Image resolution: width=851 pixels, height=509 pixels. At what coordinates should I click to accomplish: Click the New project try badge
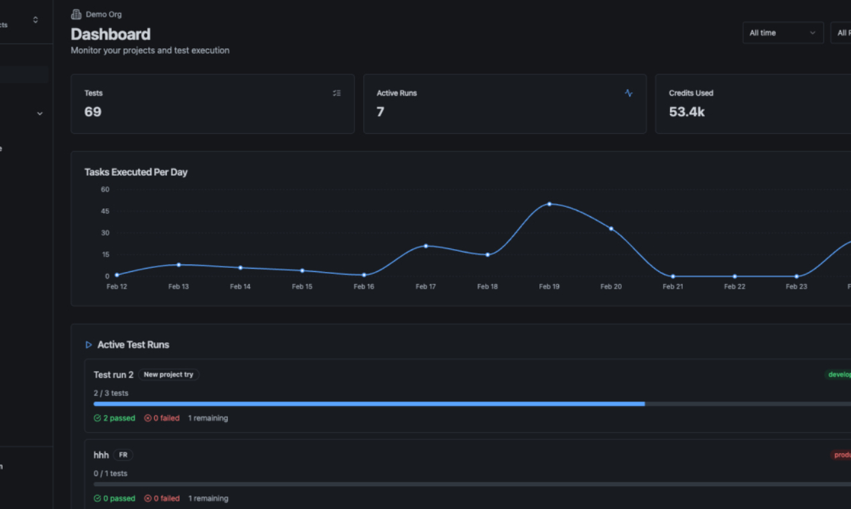coord(168,375)
